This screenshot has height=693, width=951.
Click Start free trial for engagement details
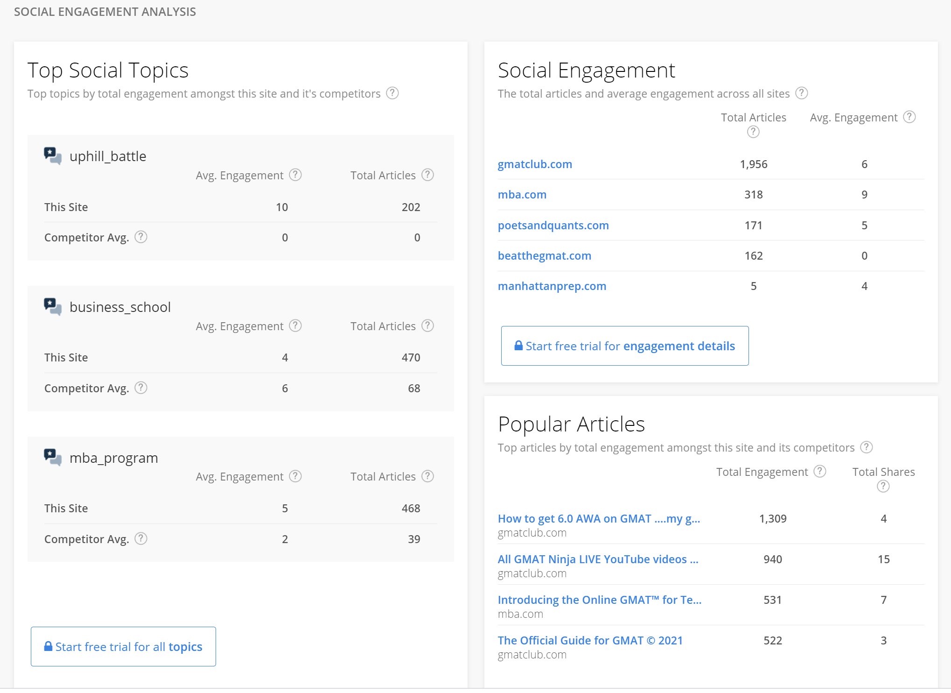pos(624,346)
